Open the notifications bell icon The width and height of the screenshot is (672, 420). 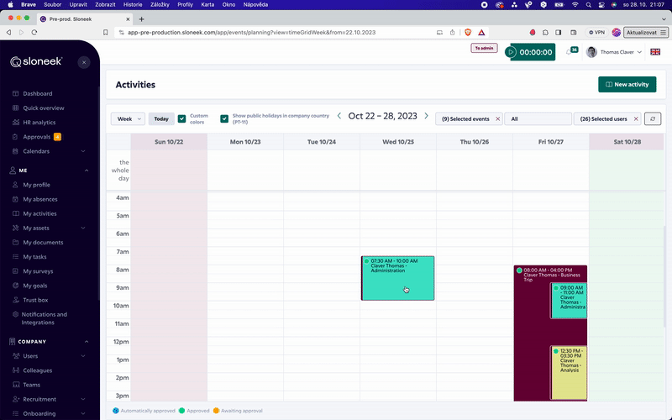tap(569, 52)
